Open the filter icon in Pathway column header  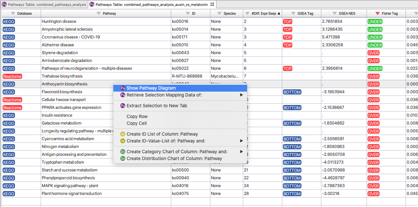[99, 13]
